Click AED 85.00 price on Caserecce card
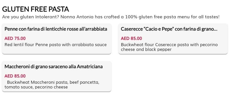 [131, 39]
